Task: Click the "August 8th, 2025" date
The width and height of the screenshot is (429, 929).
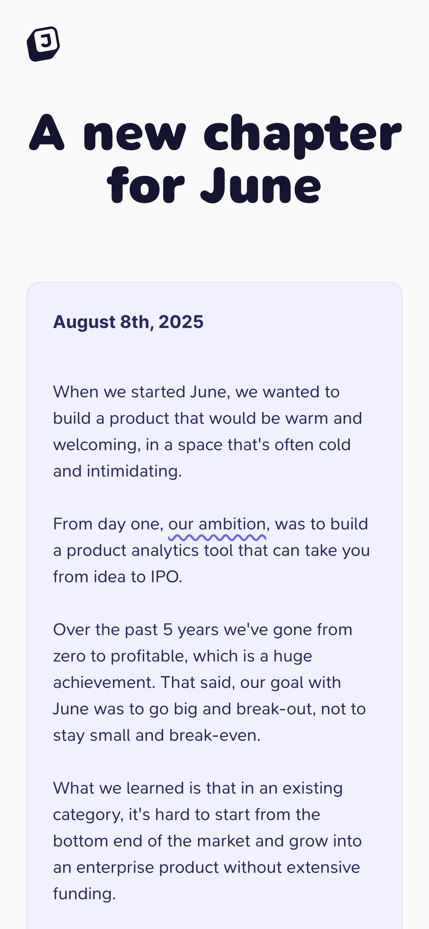Action: pyautogui.click(x=128, y=322)
